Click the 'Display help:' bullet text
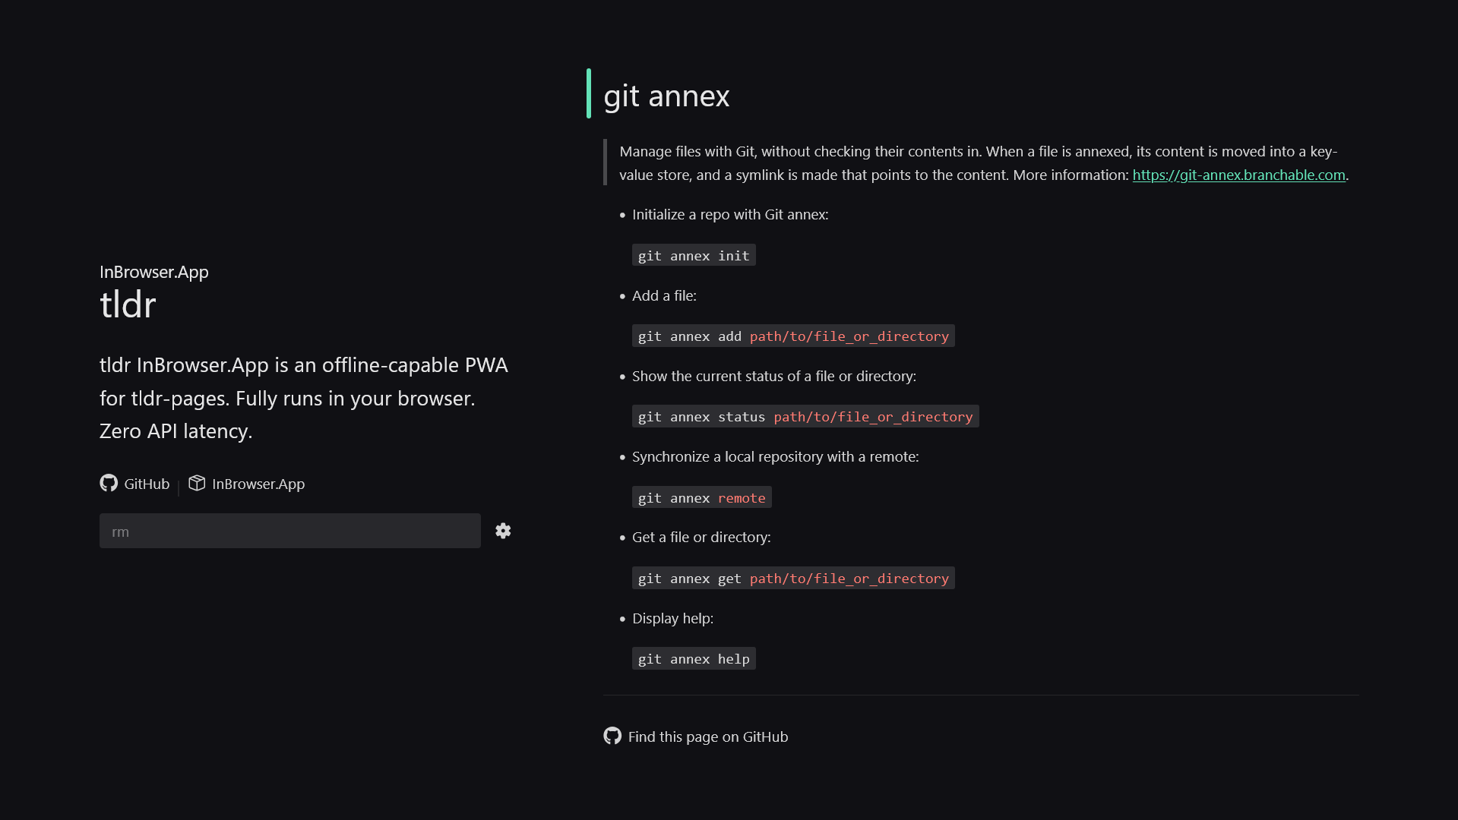Image resolution: width=1458 pixels, height=820 pixels. [672, 618]
